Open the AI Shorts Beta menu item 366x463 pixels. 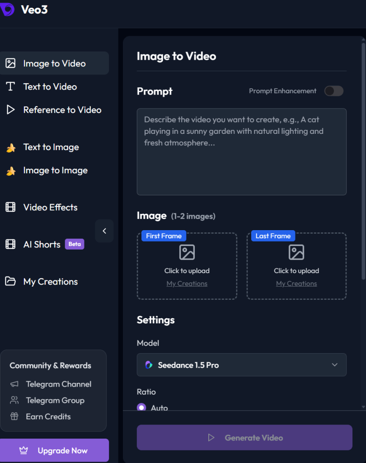pos(42,245)
